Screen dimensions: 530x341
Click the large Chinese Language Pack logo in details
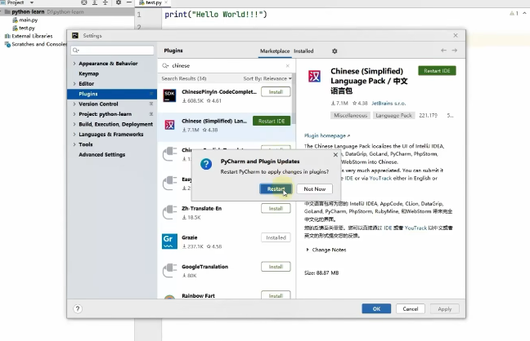(x=314, y=76)
